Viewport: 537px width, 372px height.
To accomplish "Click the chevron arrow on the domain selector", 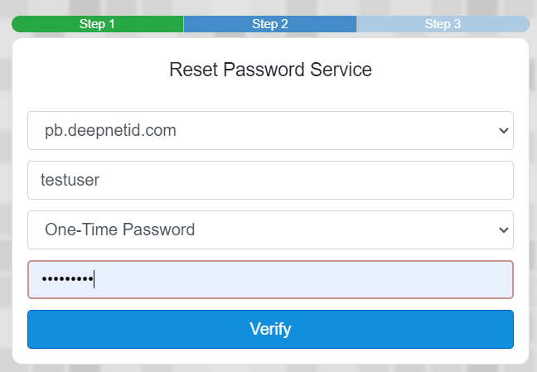I will coord(501,131).
